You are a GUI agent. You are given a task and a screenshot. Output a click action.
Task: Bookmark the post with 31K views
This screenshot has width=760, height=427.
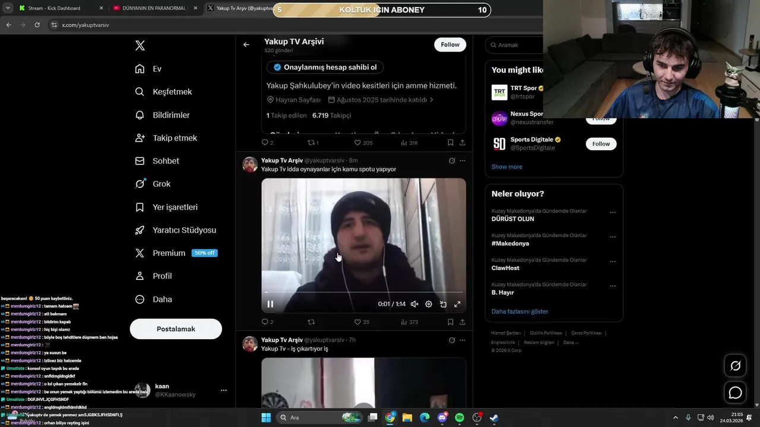pos(451,142)
